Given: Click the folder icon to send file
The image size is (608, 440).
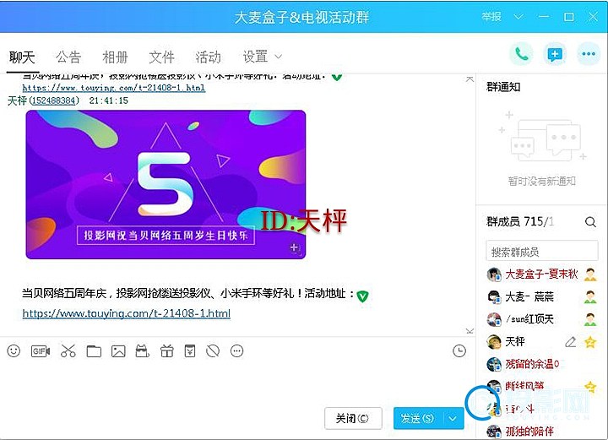Looking at the screenshot, I should tap(94, 350).
